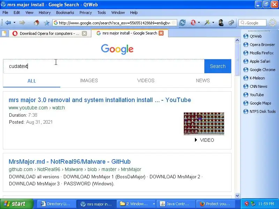The image size is (279, 209).
Task: Switch to Directory Li... taskbar window
Action: coord(56,204)
